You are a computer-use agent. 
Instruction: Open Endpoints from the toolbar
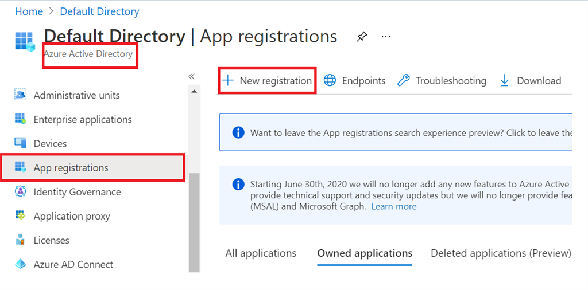pos(355,81)
